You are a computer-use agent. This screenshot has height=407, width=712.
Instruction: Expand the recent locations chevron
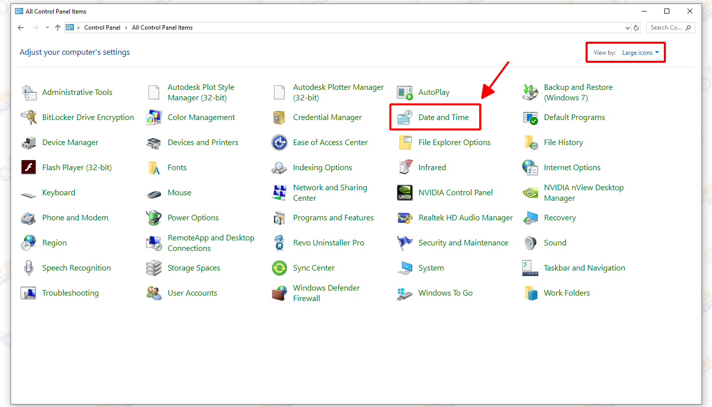click(47, 28)
